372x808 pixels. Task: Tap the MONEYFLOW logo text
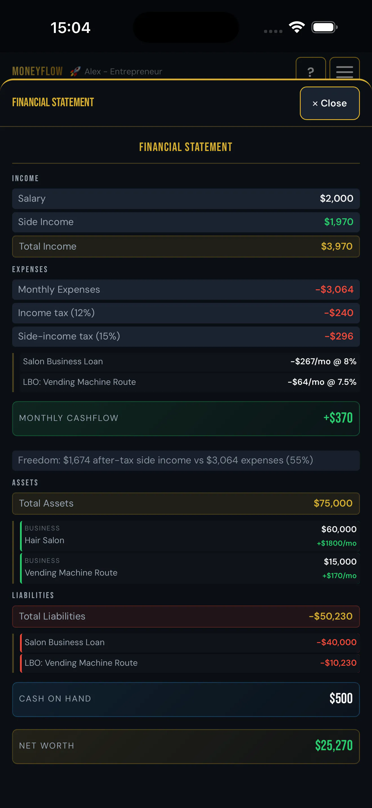point(37,72)
